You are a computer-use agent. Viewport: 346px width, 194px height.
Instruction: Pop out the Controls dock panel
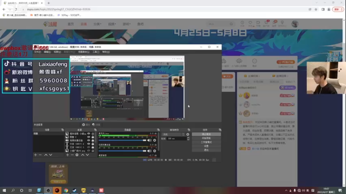coord(220,130)
